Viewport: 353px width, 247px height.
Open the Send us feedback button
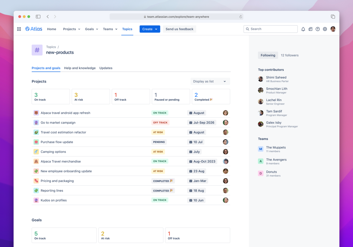tap(179, 29)
